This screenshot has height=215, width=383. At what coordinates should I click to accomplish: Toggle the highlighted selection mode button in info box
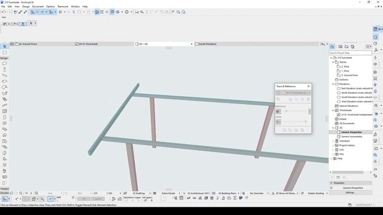(23, 24)
